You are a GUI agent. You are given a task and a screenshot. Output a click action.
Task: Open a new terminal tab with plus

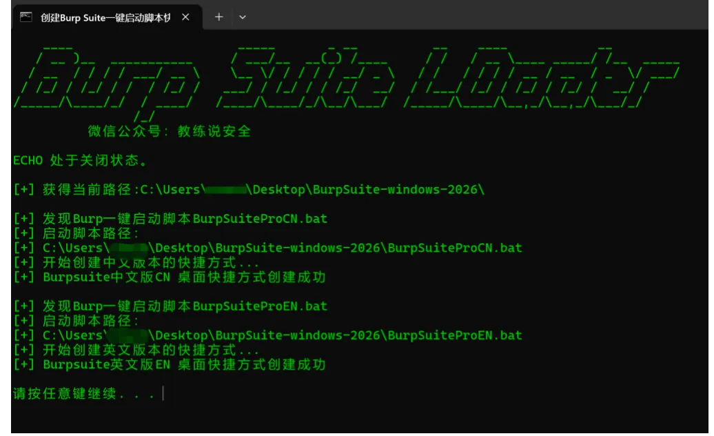tap(219, 17)
